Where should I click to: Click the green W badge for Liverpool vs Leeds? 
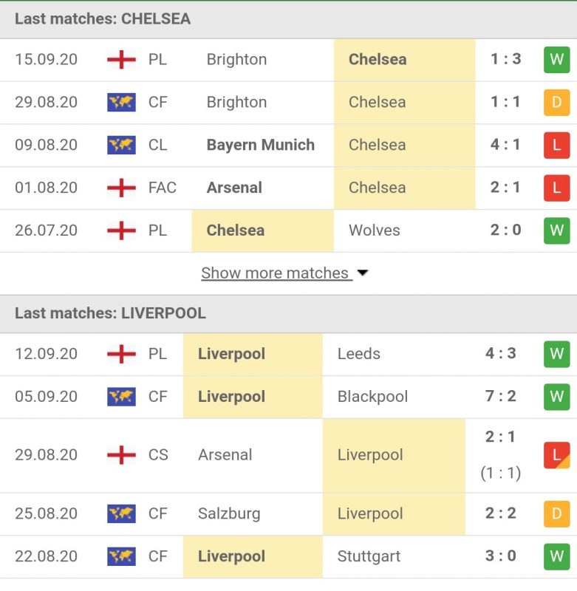coord(556,354)
